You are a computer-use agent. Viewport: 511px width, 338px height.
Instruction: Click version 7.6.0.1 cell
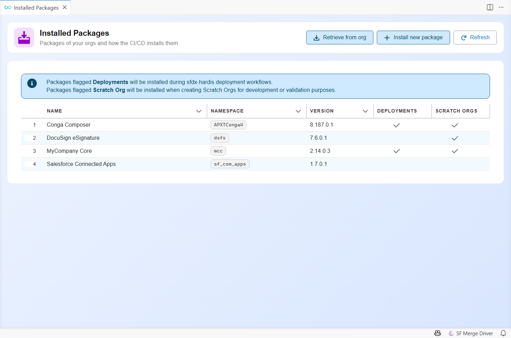click(x=318, y=138)
